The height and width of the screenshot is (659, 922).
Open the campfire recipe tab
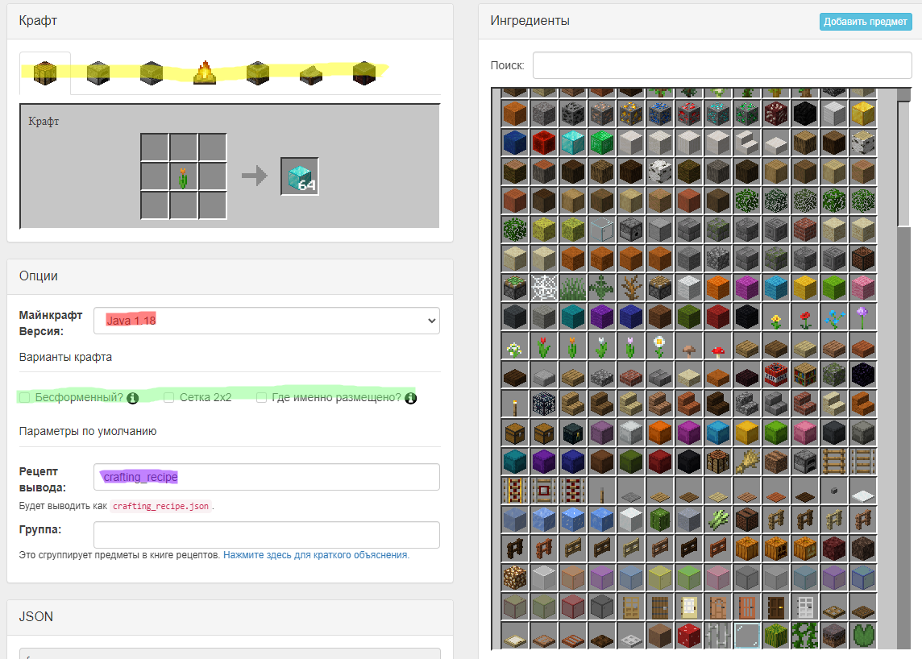(x=205, y=73)
